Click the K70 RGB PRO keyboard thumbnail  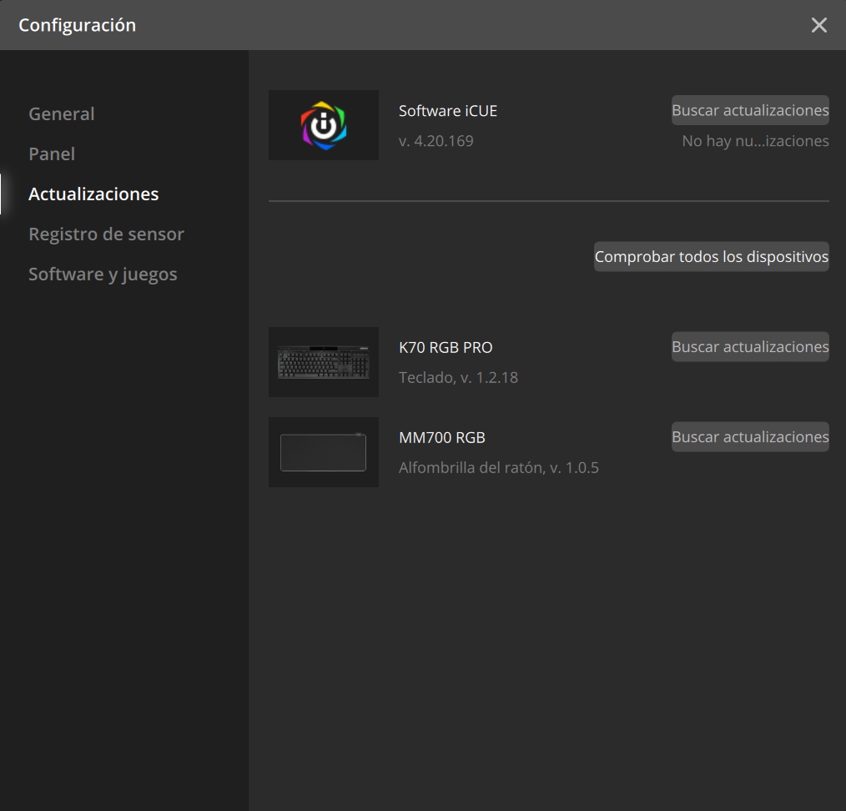pyautogui.click(x=324, y=362)
